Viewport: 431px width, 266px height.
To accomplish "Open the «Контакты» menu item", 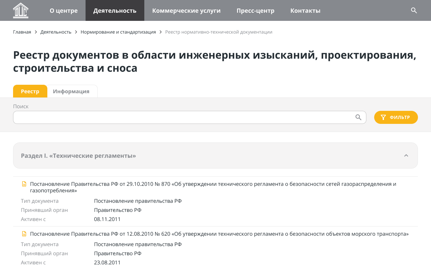I will tap(305, 10).
